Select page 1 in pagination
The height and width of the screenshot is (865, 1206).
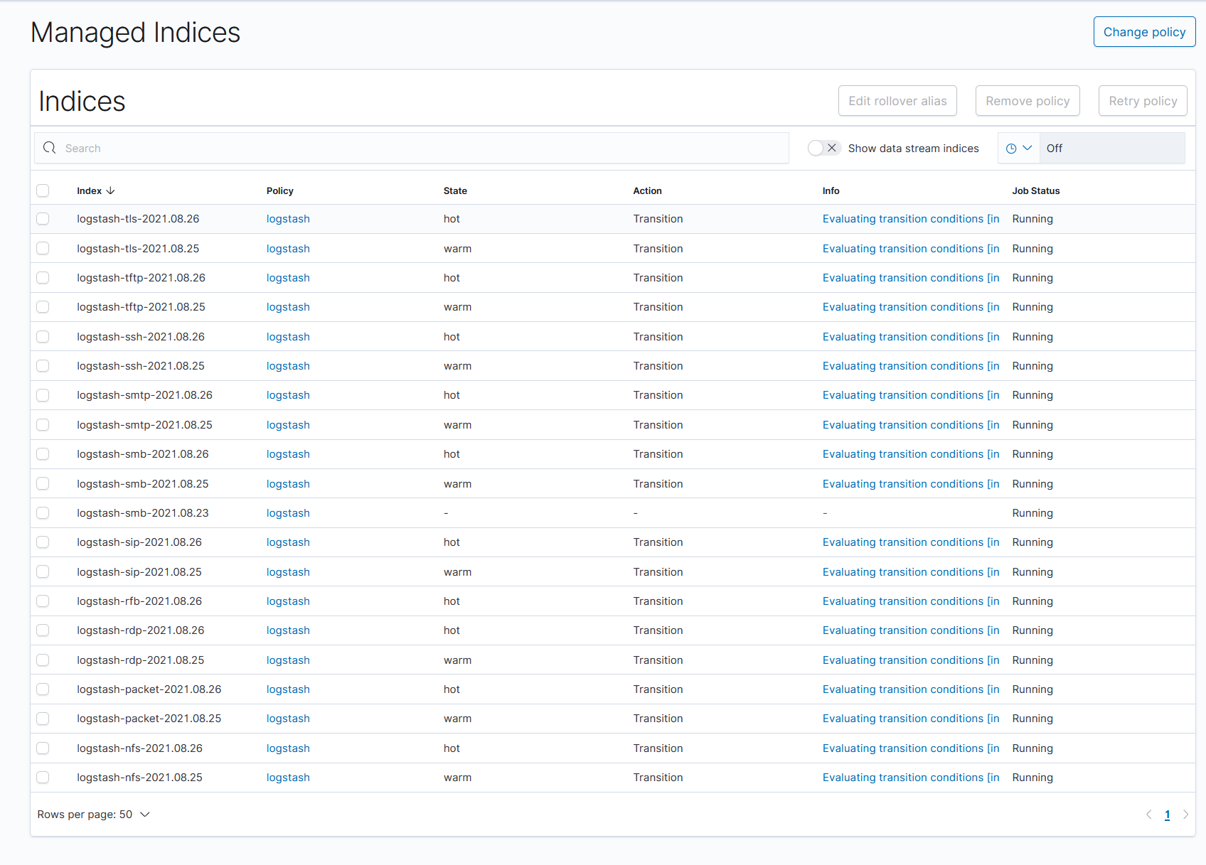pyautogui.click(x=1167, y=815)
